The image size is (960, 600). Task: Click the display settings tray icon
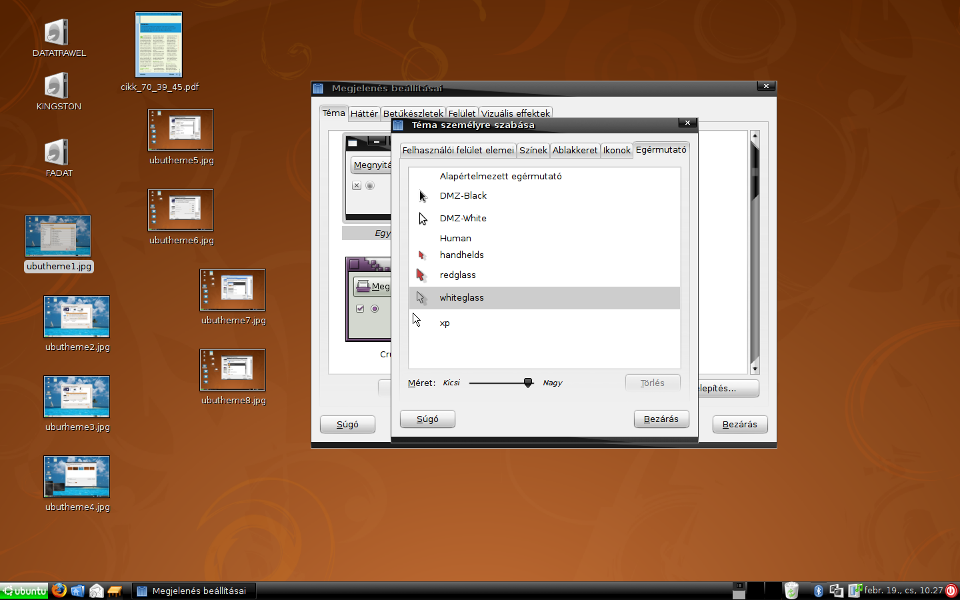pos(837,591)
